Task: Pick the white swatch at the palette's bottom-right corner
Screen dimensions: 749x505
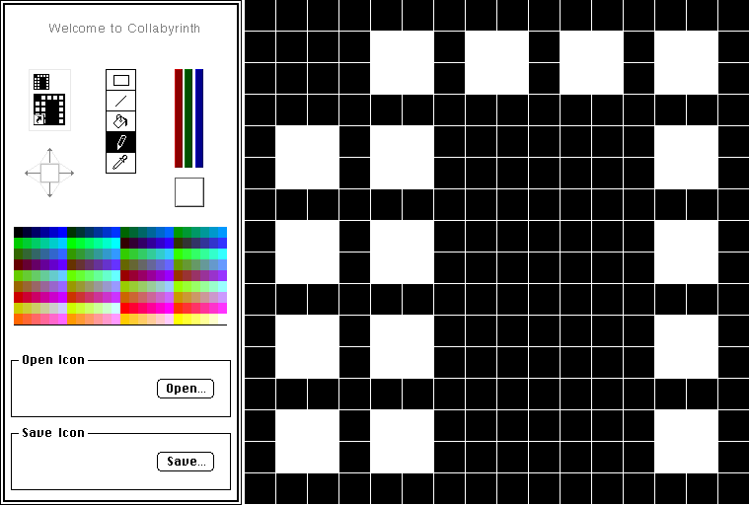Action: [x=223, y=320]
